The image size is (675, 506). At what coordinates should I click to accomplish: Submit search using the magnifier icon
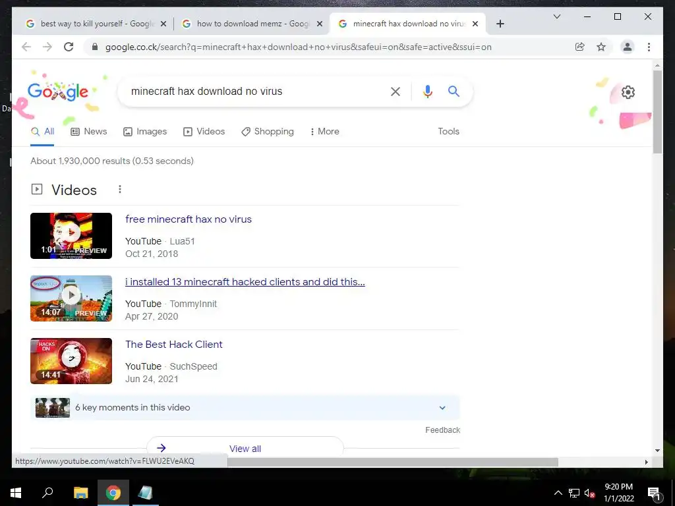(454, 91)
